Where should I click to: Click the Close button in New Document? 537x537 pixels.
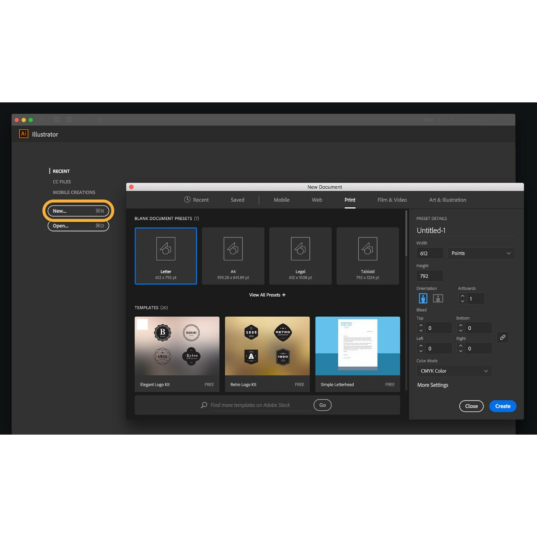tap(472, 406)
